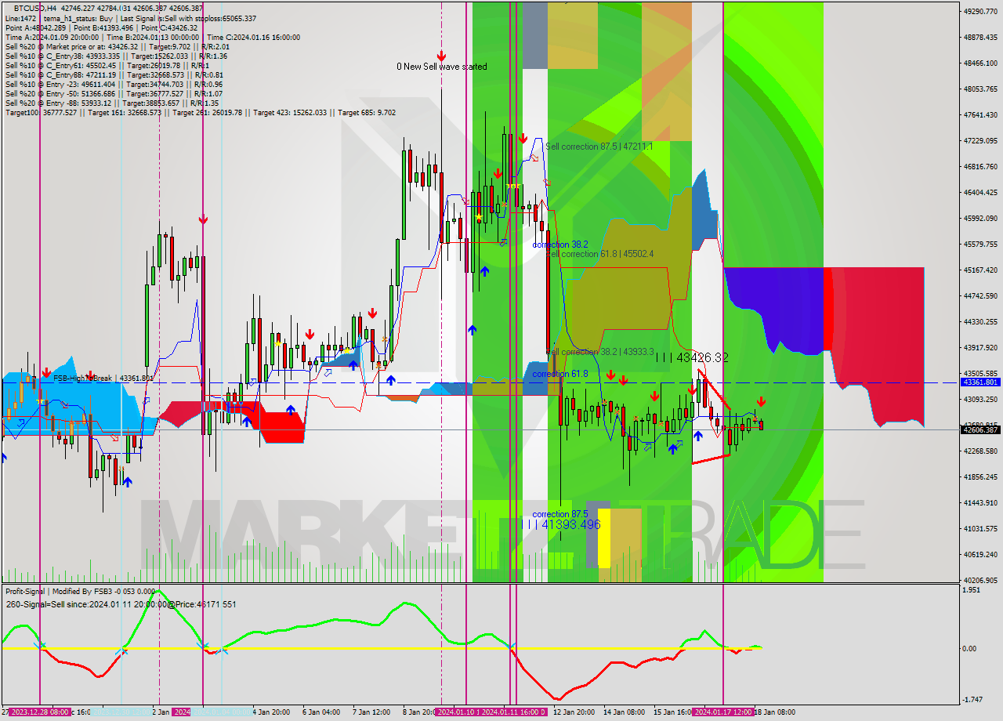Click the 'C_Entry88: 47211.19' sell line
The width and height of the screenshot is (1003, 721).
tap(114, 74)
